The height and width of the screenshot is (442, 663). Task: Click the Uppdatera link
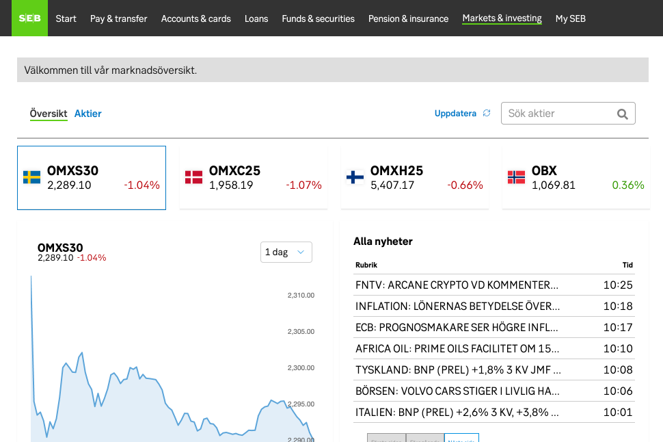pos(455,113)
